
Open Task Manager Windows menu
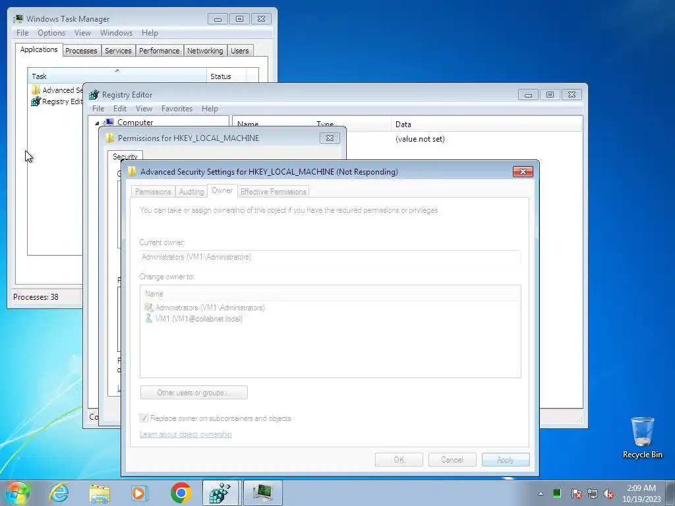click(116, 33)
